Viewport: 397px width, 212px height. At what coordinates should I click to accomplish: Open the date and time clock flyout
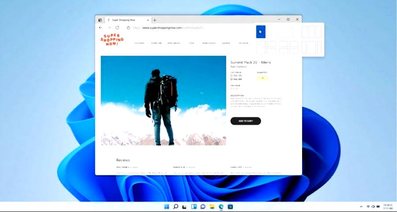pos(388,207)
